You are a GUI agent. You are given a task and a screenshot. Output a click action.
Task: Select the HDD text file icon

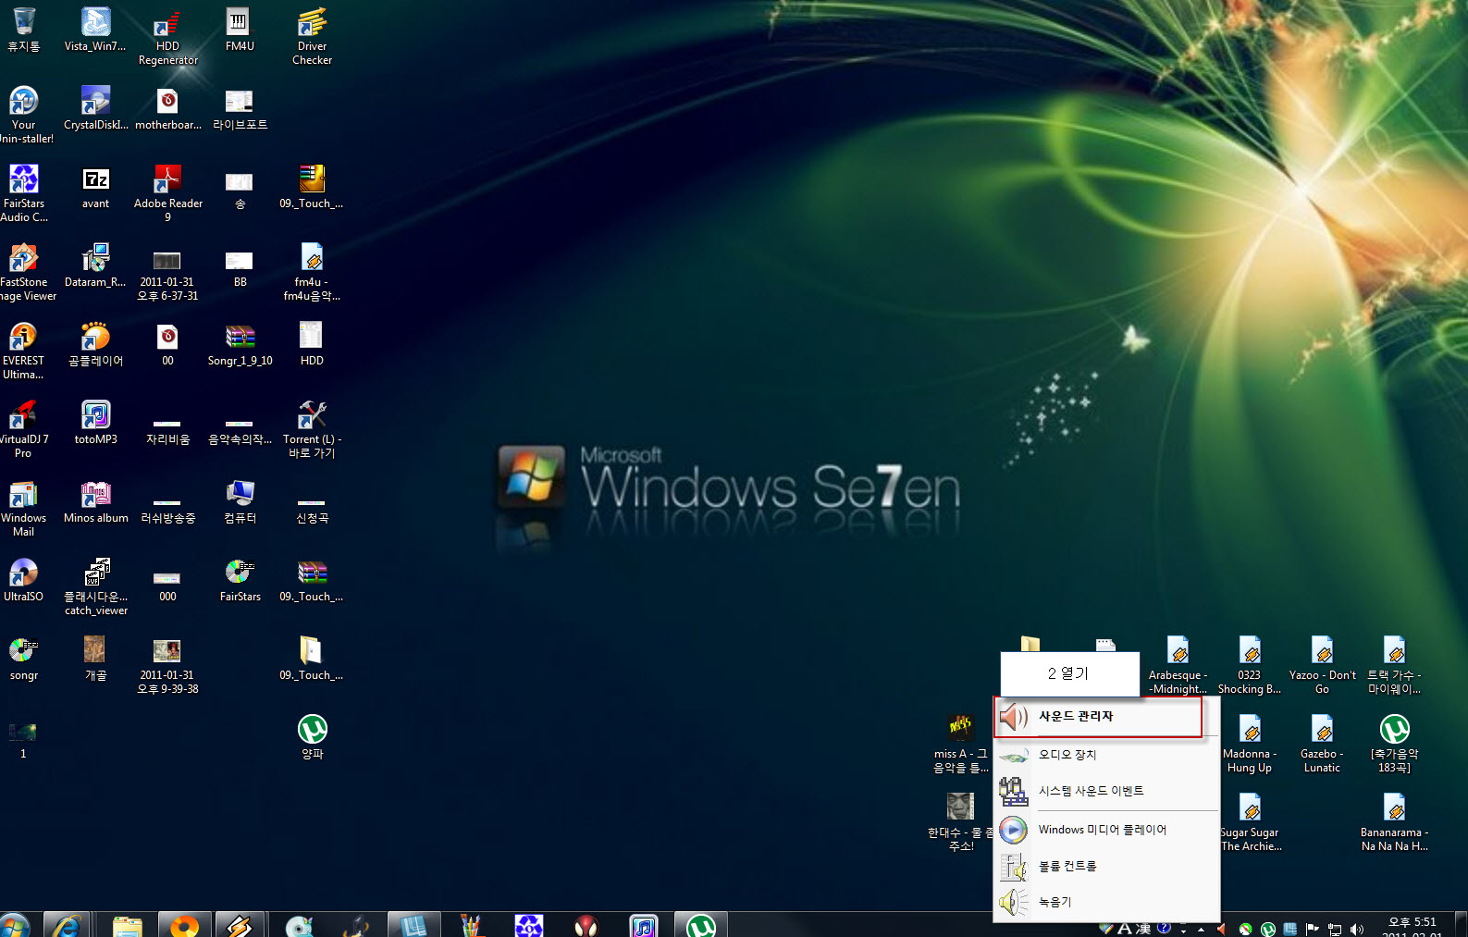point(312,344)
